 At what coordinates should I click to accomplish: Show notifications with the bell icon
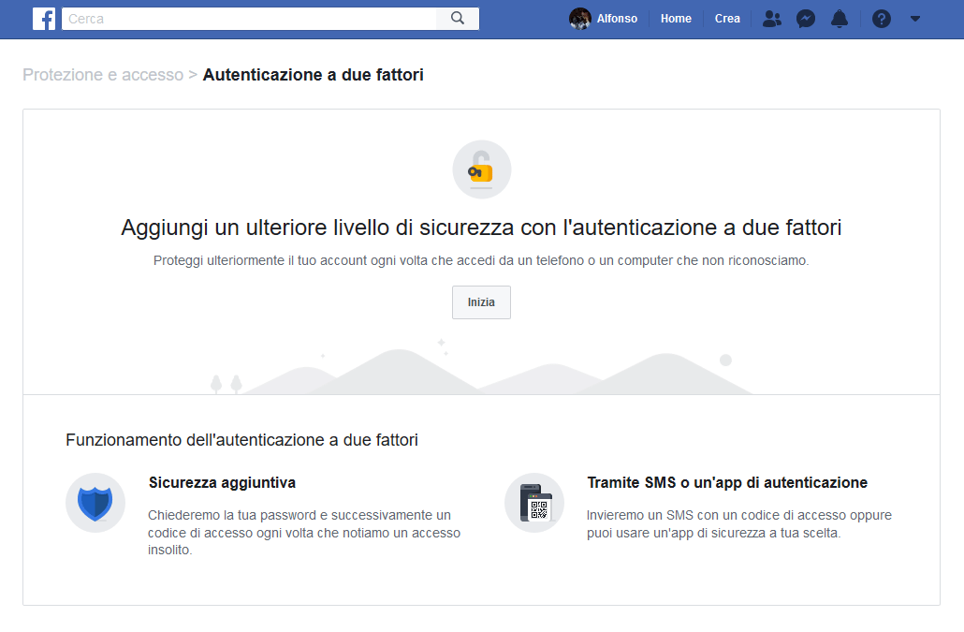click(x=840, y=19)
